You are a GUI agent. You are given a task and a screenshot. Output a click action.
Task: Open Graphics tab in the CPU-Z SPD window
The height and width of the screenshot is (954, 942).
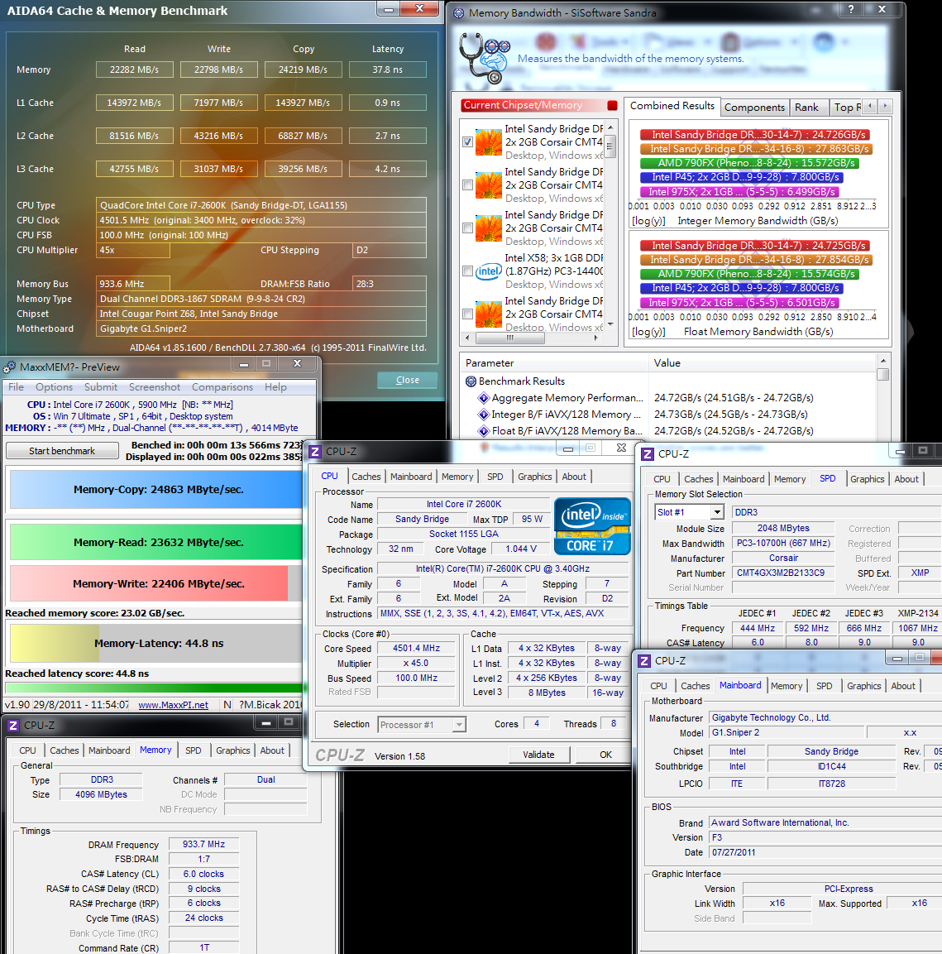click(868, 479)
